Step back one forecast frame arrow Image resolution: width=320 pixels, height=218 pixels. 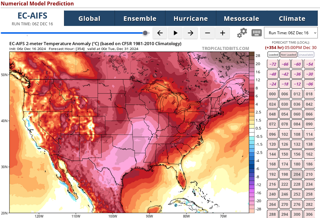(160, 33)
